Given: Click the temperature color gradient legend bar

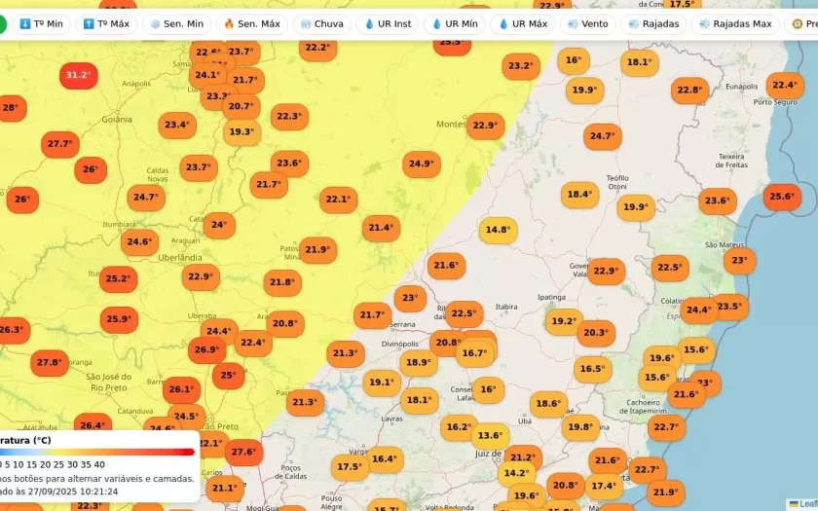Looking at the screenshot, I should 97,452.
